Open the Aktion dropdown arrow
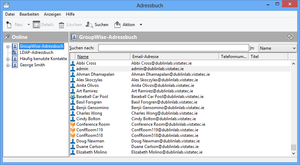This screenshot has width=300, height=165. coord(141,25)
